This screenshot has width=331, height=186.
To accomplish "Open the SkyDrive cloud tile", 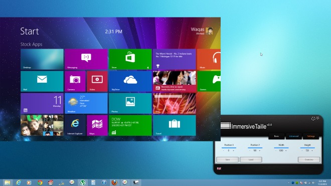I will 130,81.
